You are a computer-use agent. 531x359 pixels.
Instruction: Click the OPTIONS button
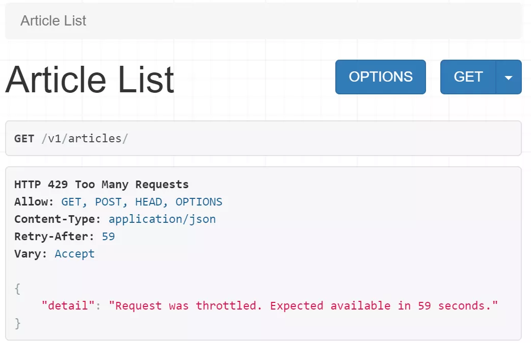[x=380, y=77]
